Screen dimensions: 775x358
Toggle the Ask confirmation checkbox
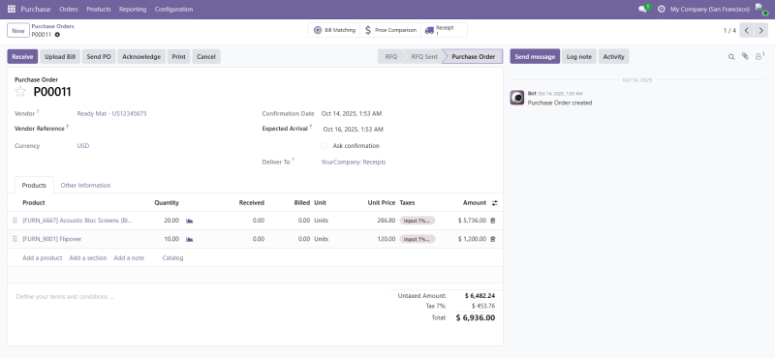(x=325, y=146)
